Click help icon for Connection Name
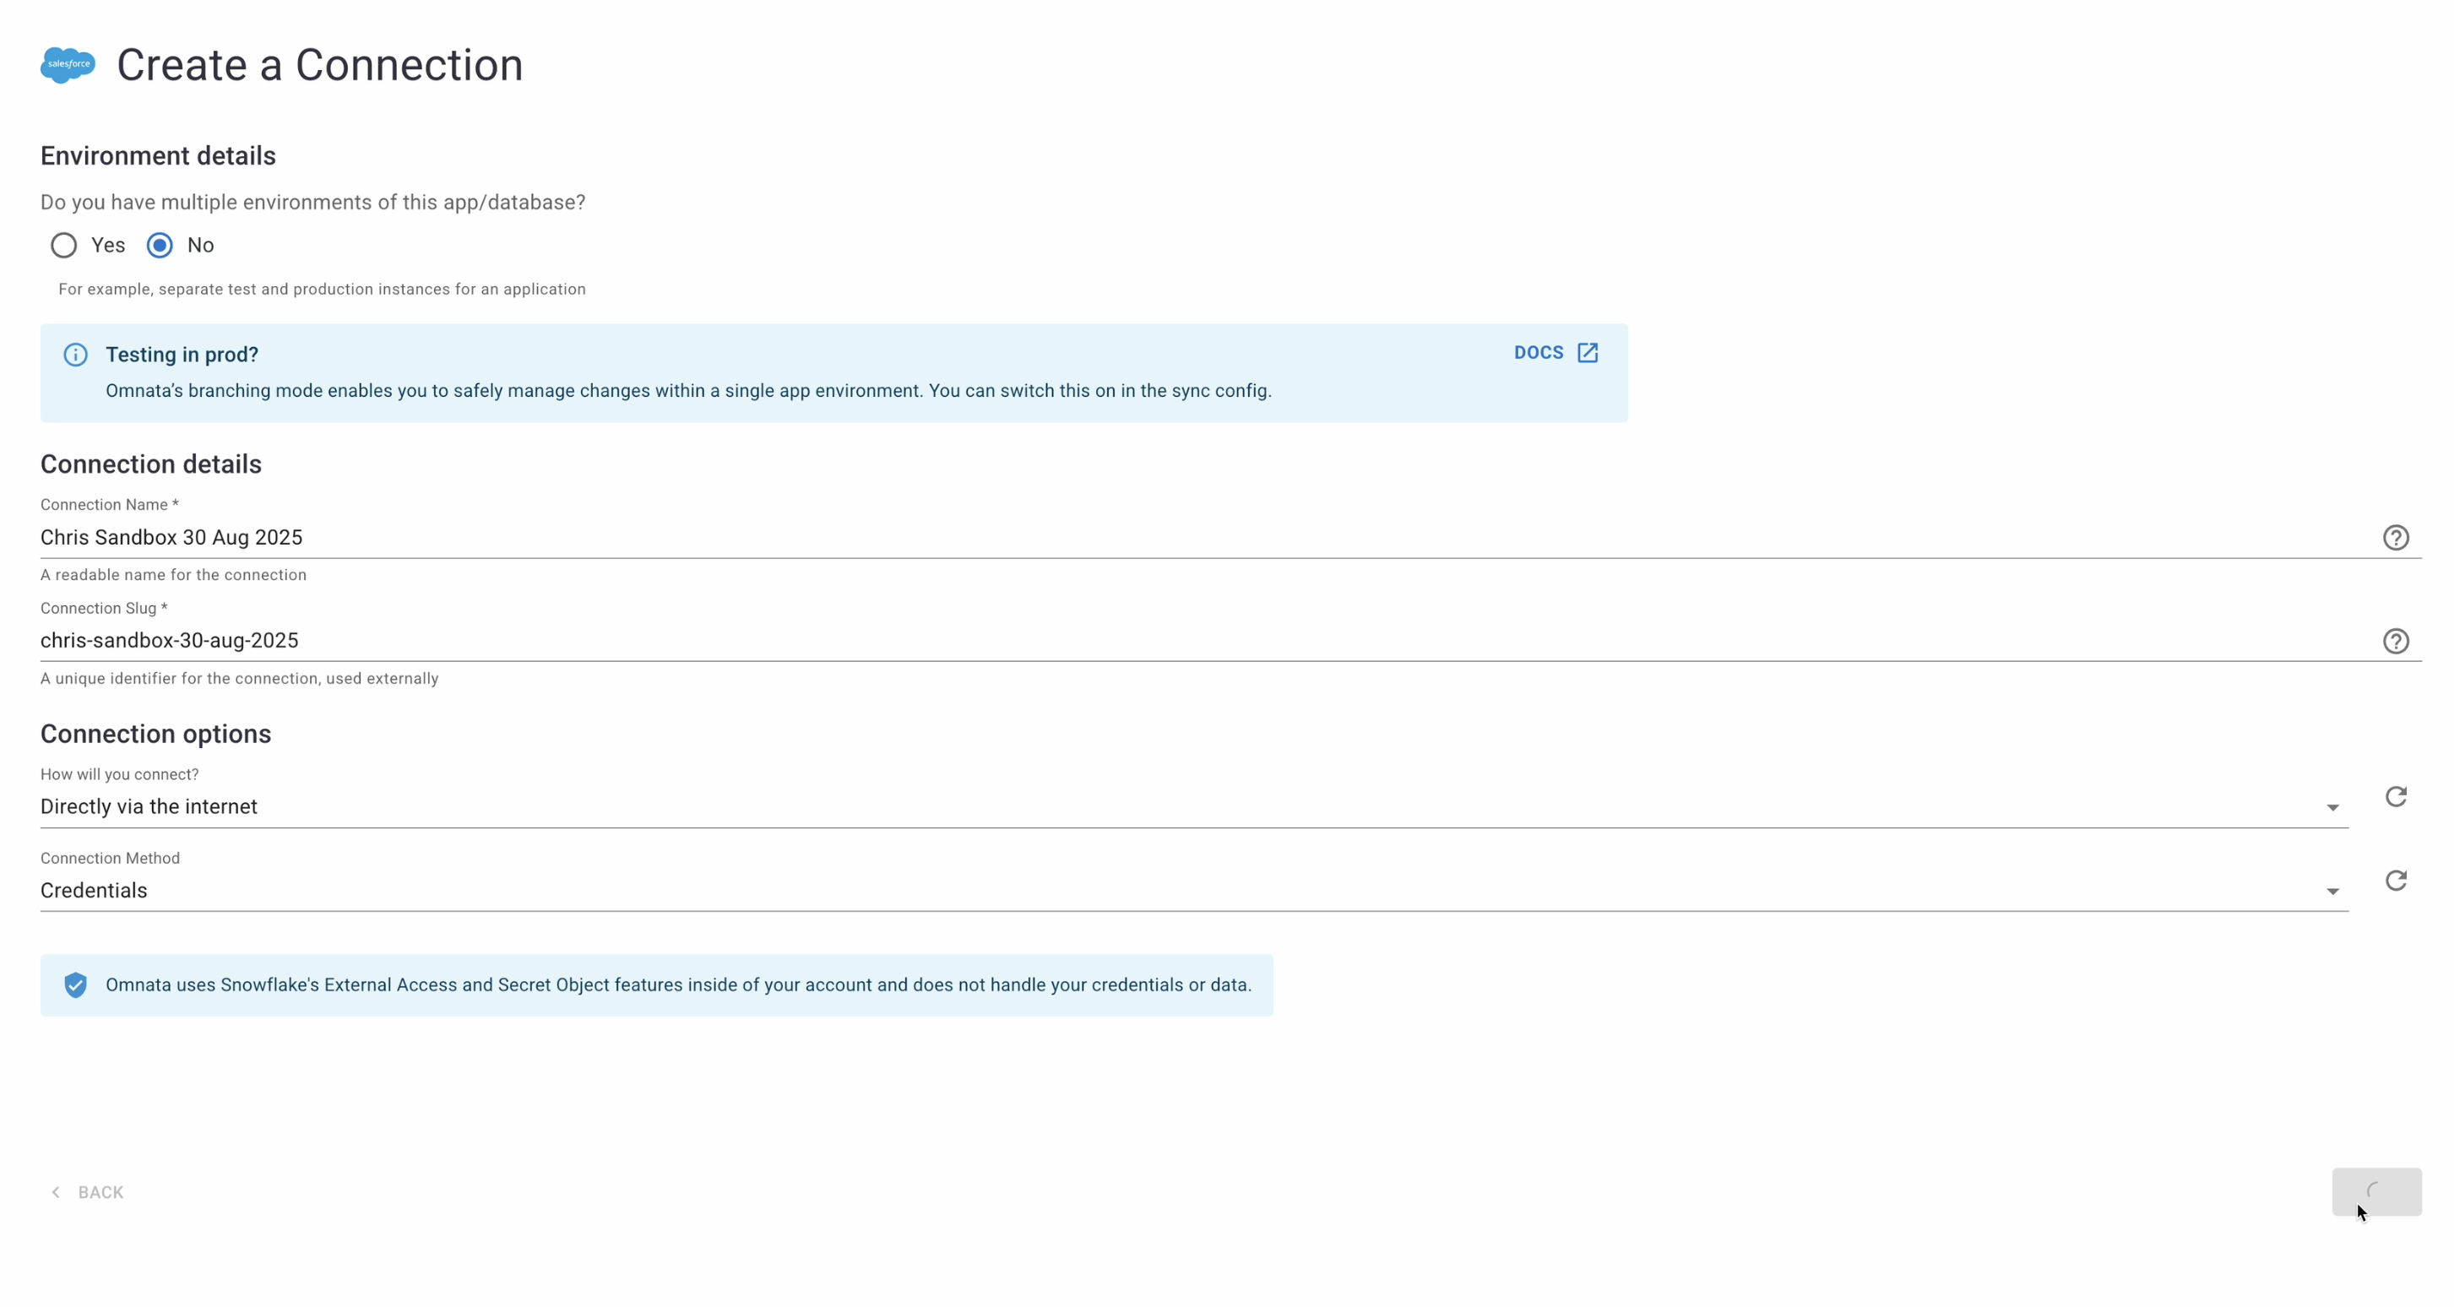 [2395, 538]
